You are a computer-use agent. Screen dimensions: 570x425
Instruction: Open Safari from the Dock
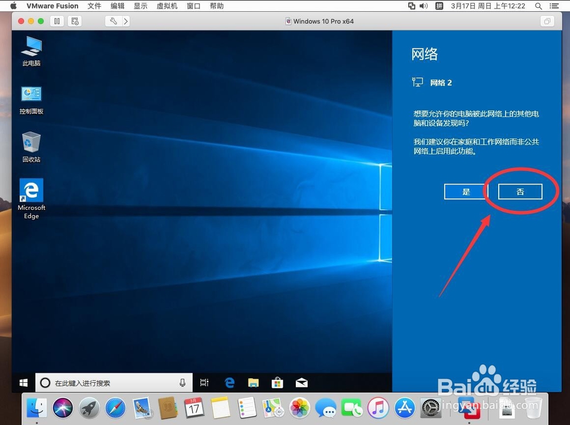tap(115, 407)
